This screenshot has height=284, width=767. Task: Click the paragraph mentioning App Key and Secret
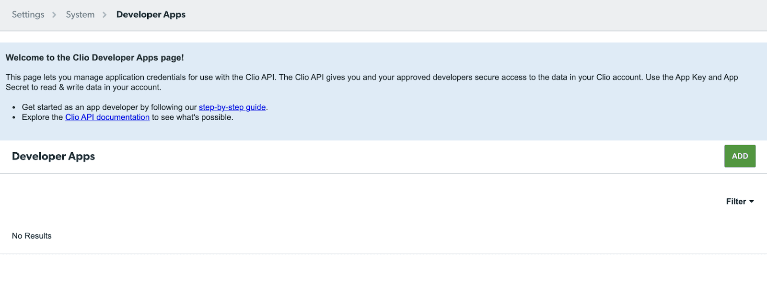[372, 82]
